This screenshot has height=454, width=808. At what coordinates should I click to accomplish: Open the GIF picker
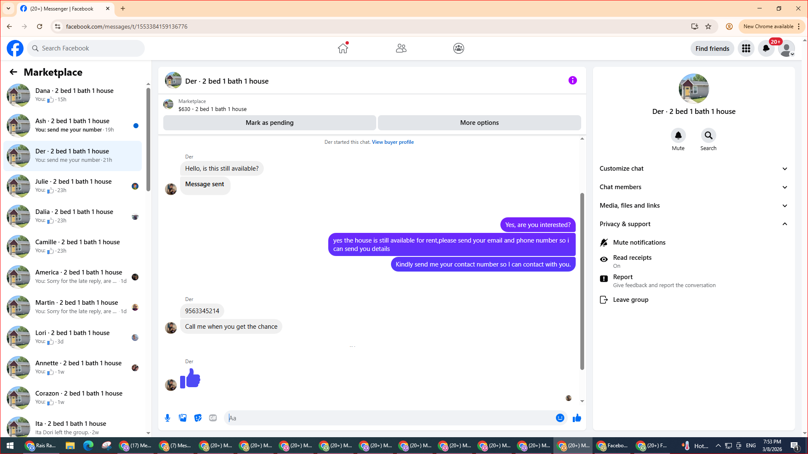[213, 418]
